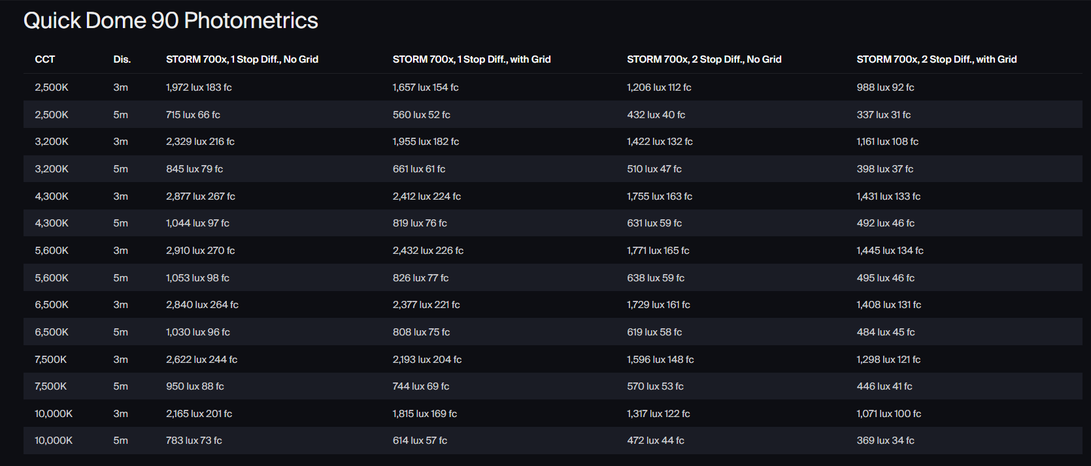Screen dimensions: 1091x466
Task: Click the 1,422 lux 132 fc cell
Action: click(x=660, y=142)
